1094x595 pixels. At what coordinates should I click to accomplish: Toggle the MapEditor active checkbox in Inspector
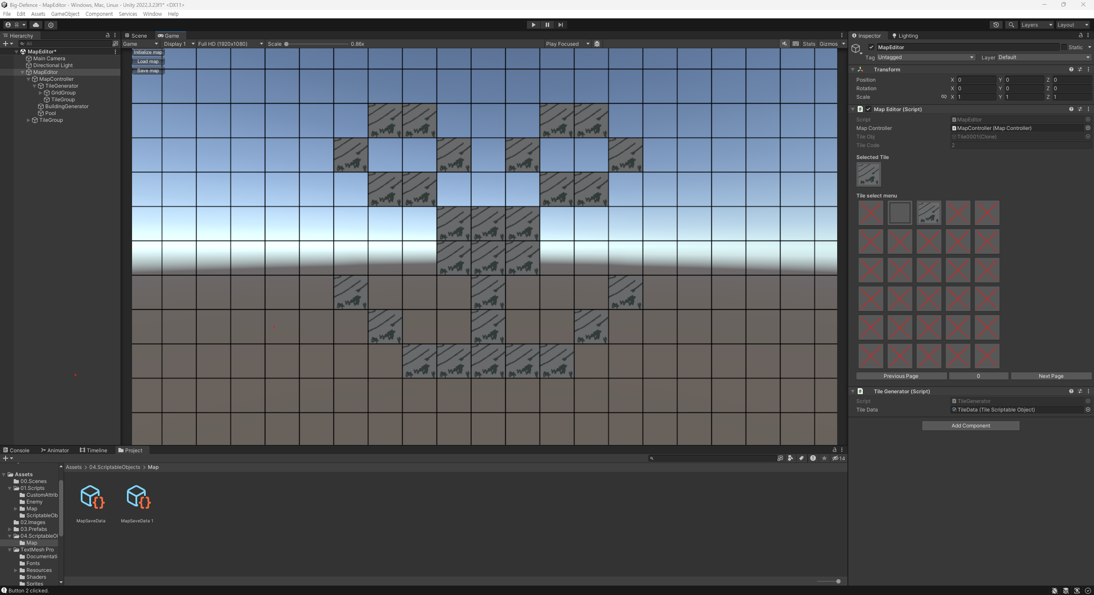871,47
